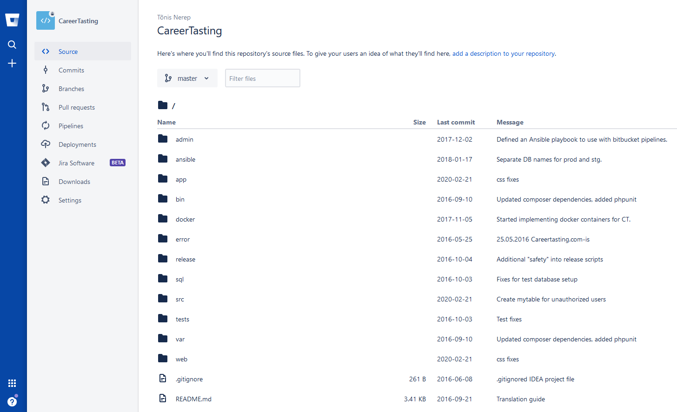The image size is (677, 412).
Task: Open Jira Software in sidebar
Action: 83,163
